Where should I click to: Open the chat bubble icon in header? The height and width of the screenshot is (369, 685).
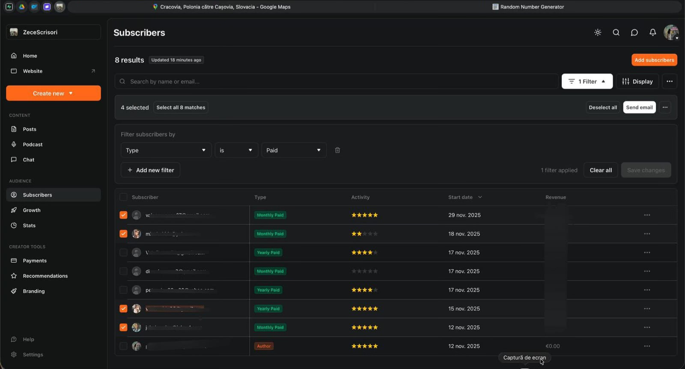(634, 33)
